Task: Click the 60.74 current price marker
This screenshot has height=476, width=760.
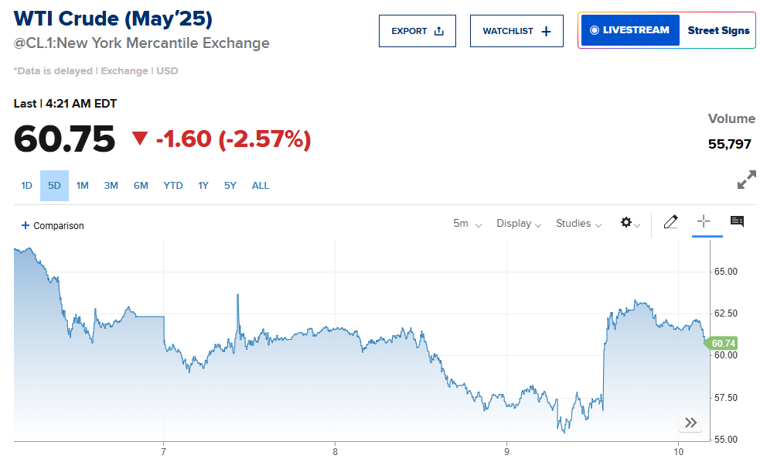Action: 723,343
